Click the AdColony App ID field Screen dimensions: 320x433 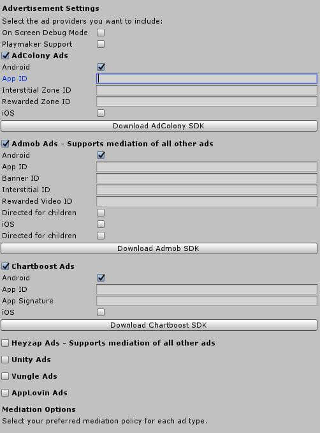tap(207, 79)
